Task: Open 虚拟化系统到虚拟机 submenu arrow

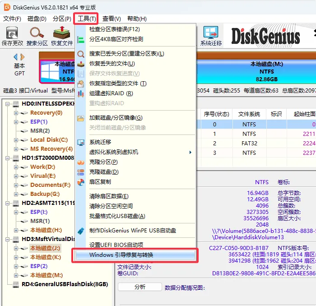Action: [x=190, y=152]
